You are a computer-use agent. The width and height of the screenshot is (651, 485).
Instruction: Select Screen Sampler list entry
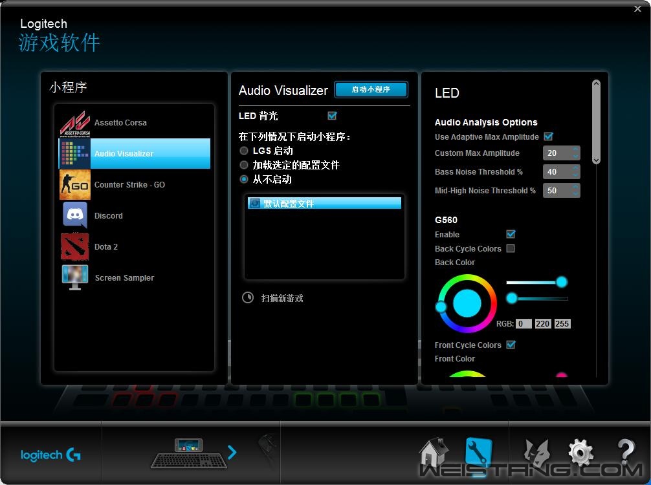tap(135, 277)
